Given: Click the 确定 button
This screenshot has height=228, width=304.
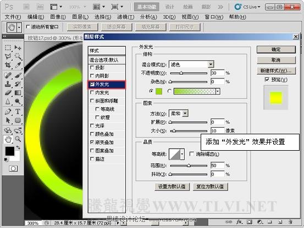Looking at the screenshot, I should [x=276, y=49].
